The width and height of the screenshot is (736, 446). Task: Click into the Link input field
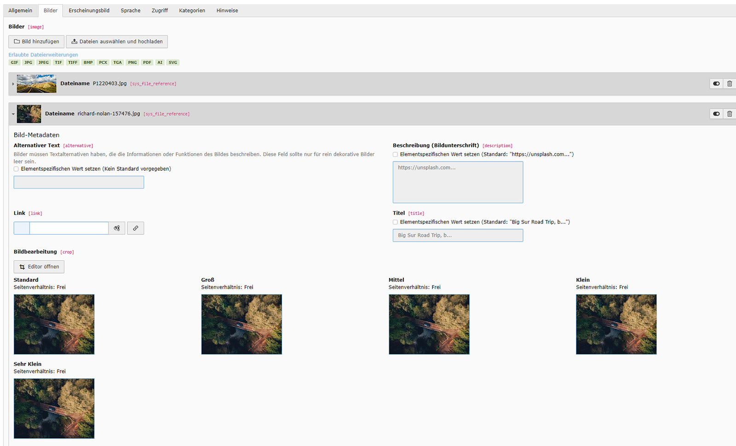click(69, 228)
